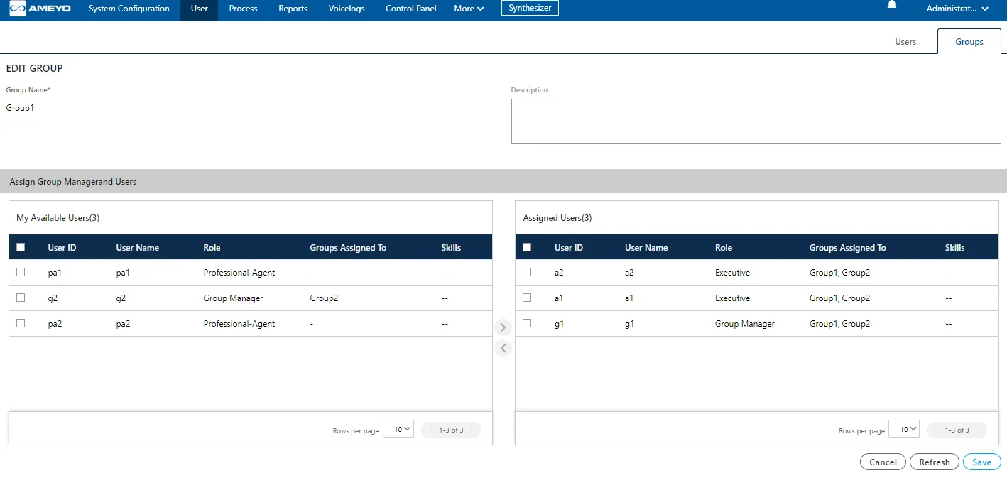Tick the checkbox for user g2

(21, 298)
